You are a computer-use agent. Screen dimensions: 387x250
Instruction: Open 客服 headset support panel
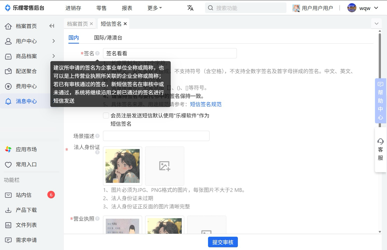tap(380, 150)
